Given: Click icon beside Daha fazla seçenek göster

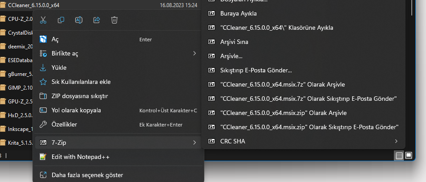Looking at the screenshot, I should [x=43, y=175].
